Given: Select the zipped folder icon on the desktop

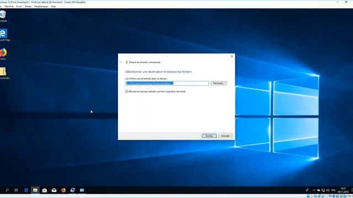Looking at the screenshot, I should pos(3,73).
